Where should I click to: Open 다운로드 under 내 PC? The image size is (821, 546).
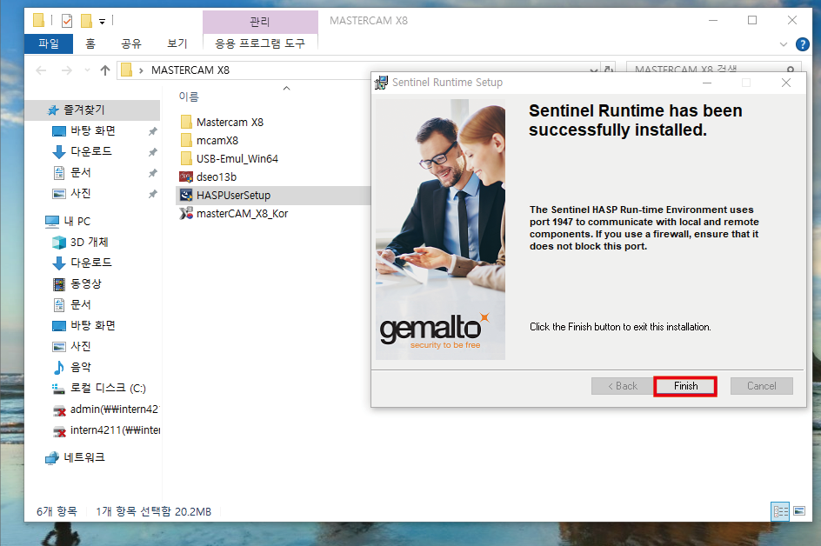pyautogui.click(x=91, y=263)
